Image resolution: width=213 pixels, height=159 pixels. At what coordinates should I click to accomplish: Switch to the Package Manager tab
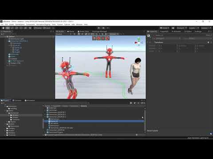[99, 31]
